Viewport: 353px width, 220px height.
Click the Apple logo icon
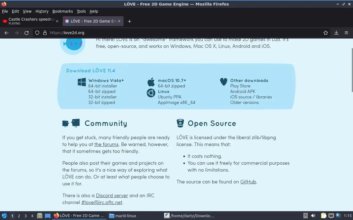[x=151, y=82]
